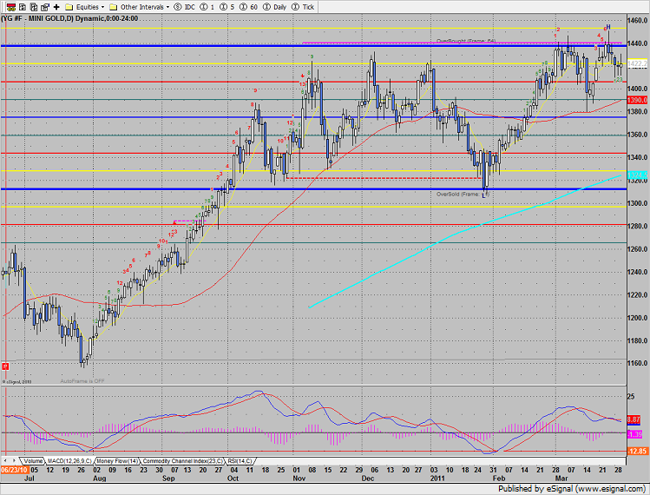This screenshot has height=495, width=650.
Task: Click the OverBought (Frame: 64) annotation
Action: click(466, 41)
